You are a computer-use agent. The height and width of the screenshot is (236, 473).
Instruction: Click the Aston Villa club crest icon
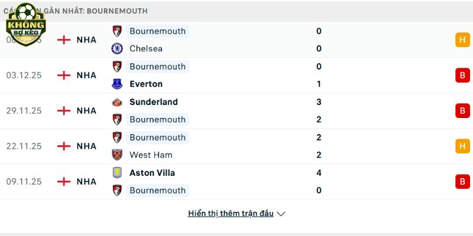point(117,173)
